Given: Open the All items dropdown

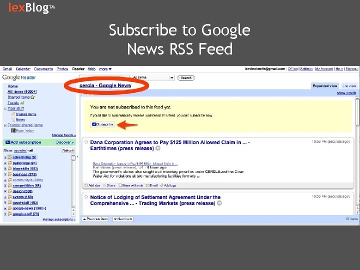Looking at the screenshot, I should [x=153, y=77].
